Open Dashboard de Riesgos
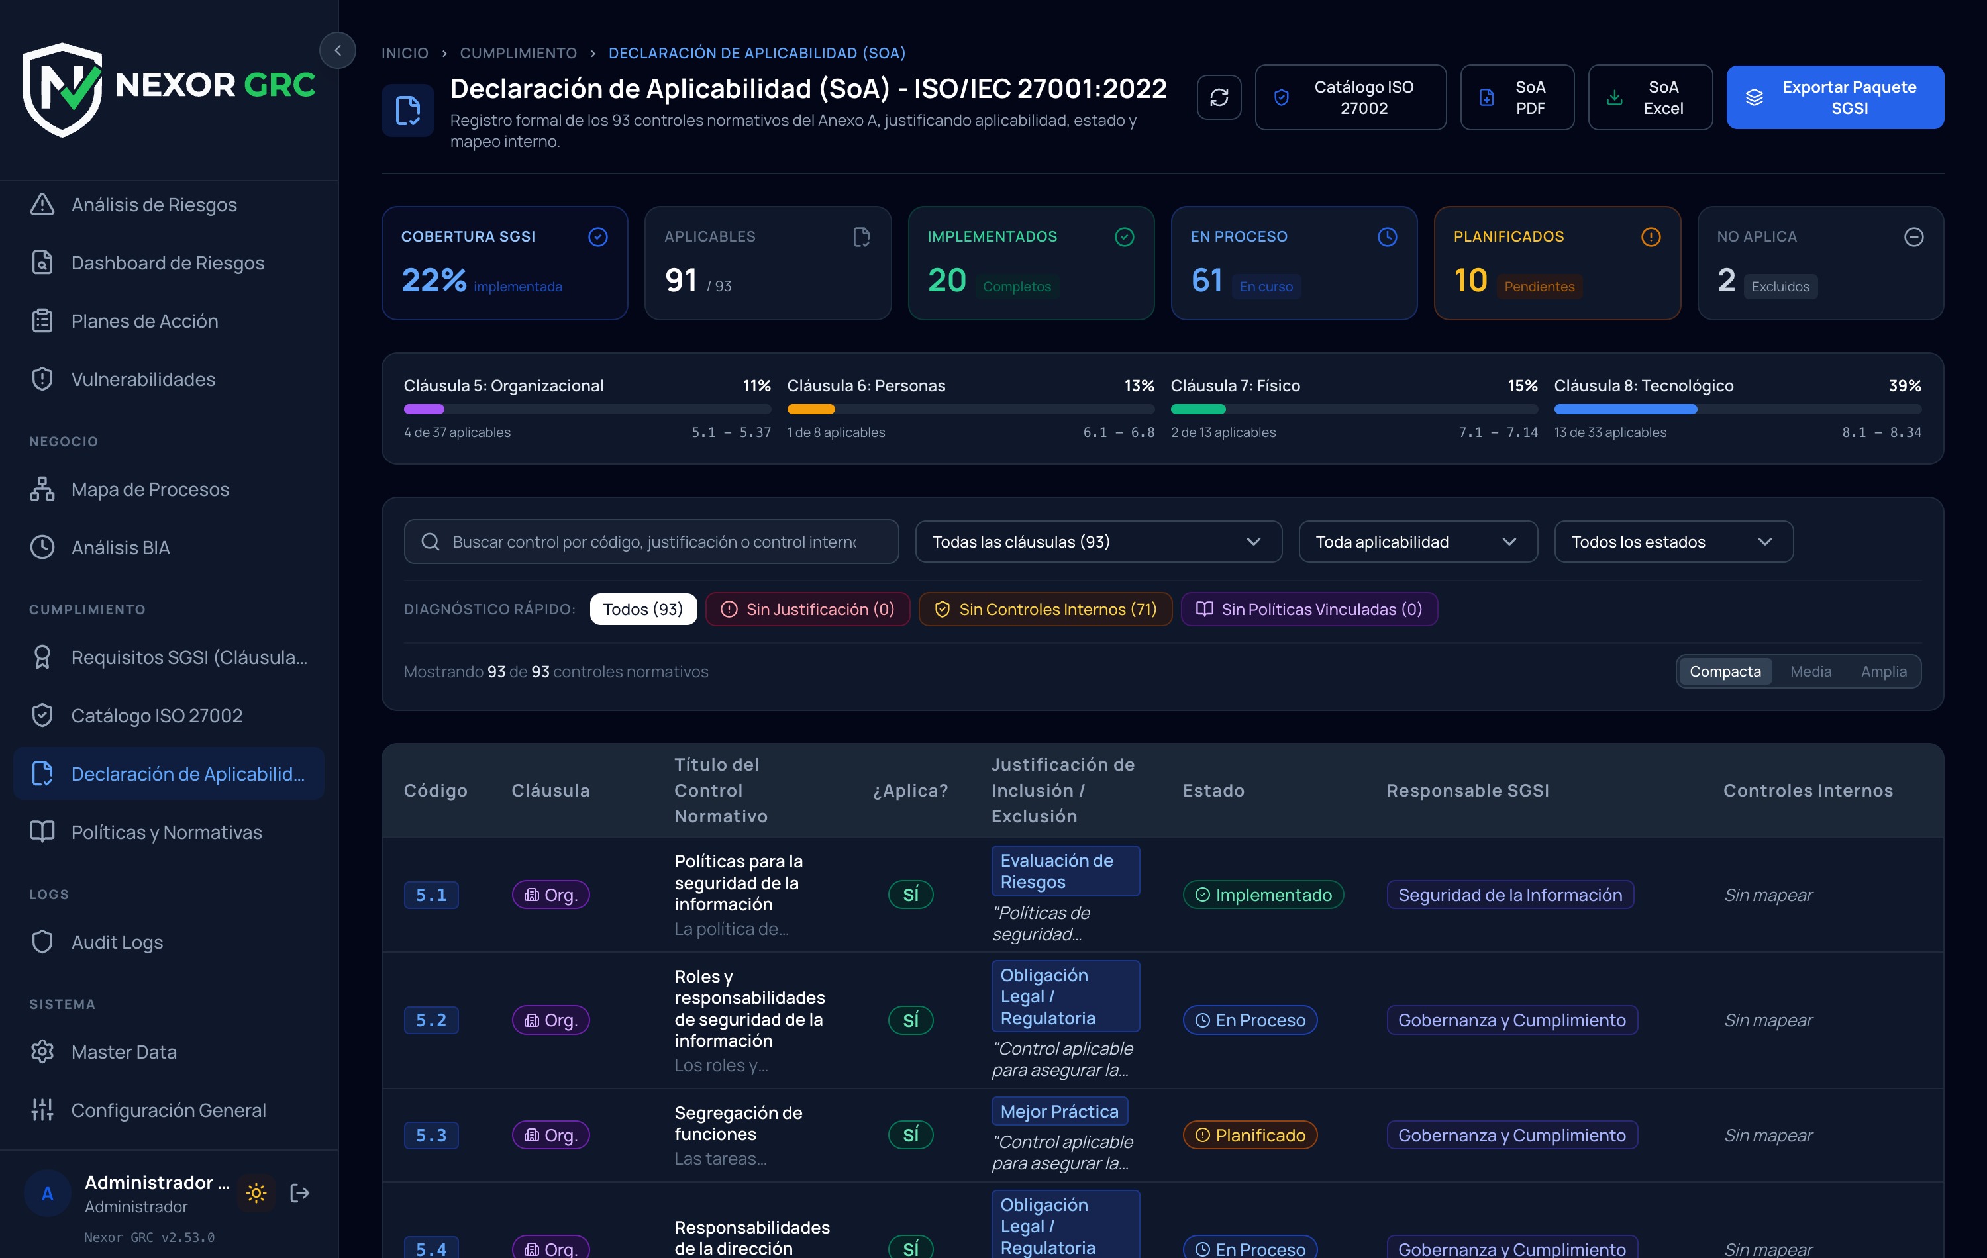 click(x=169, y=262)
